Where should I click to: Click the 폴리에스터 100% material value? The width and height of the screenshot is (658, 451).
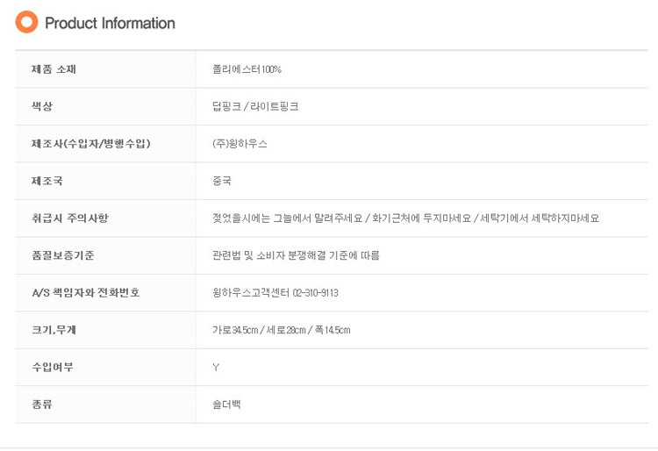(247, 69)
